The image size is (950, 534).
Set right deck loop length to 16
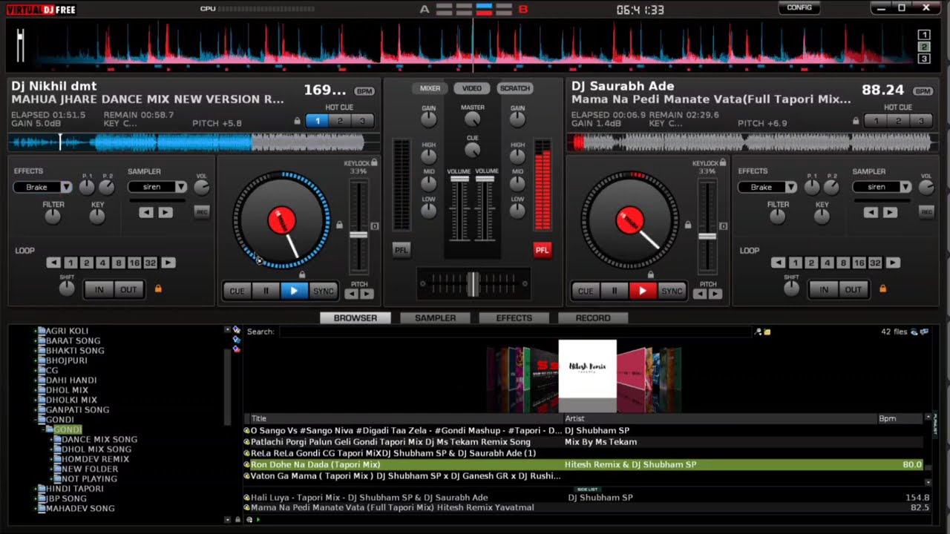click(859, 263)
